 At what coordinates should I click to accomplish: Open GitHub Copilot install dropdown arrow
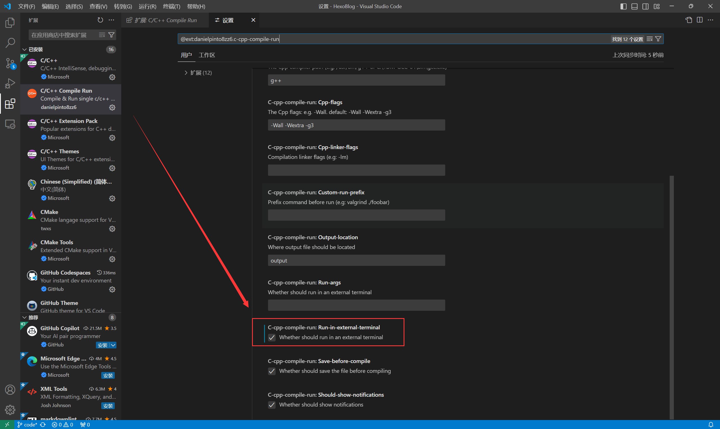tap(113, 345)
